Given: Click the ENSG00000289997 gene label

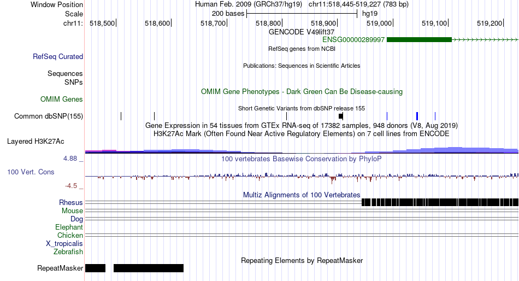Looking at the screenshot, I should pyautogui.click(x=353, y=40).
